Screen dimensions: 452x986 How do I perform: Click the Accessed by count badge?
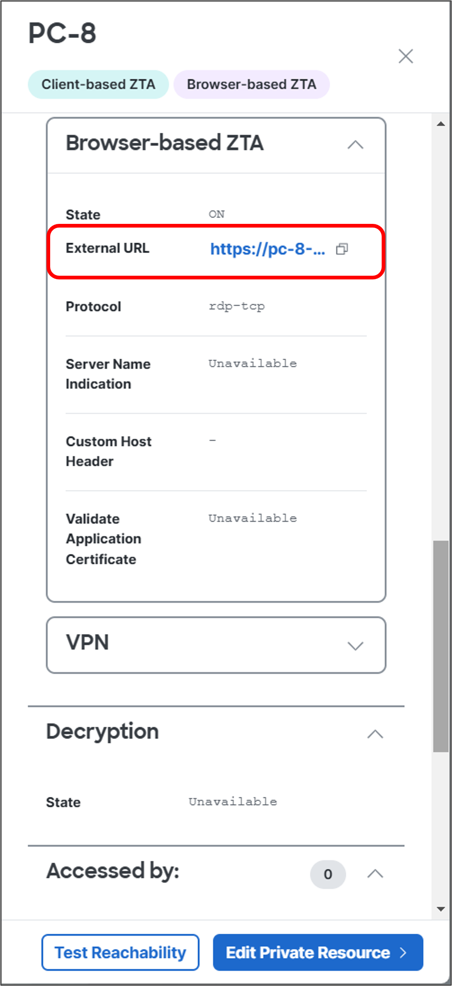(x=328, y=874)
